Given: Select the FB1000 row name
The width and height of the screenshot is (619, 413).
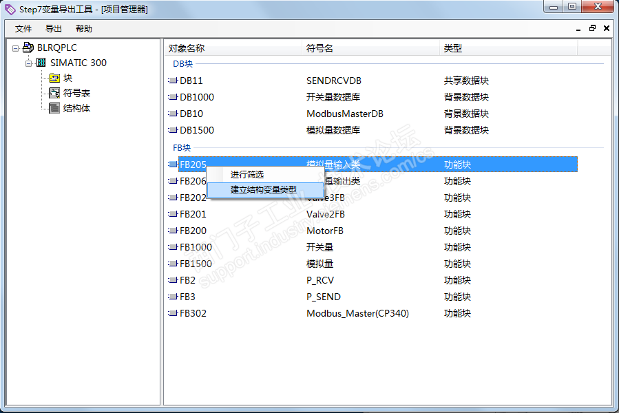Looking at the screenshot, I should click(196, 248).
